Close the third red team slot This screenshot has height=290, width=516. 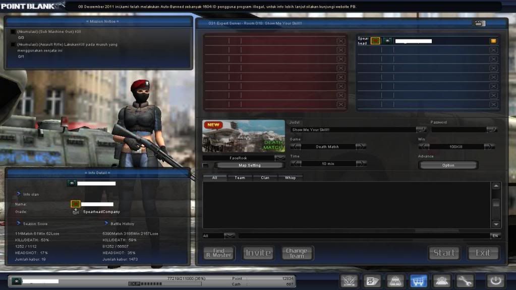click(340, 59)
